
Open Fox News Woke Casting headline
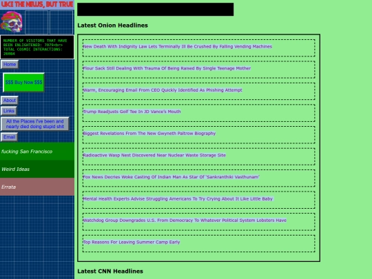[171, 177]
